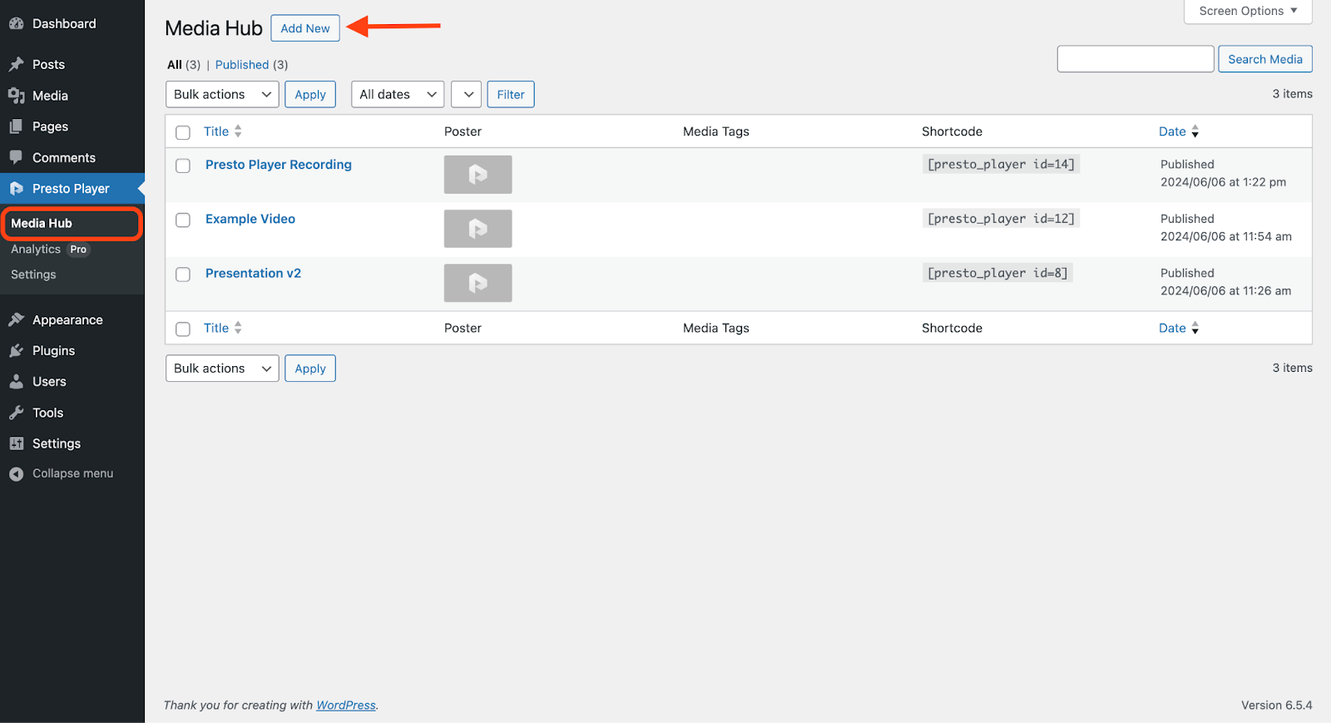The width and height of the screenshot is (1331, 723).
Task: Click the Posts pushpin icon
Action: pyautogui.click(x=16, y=64)
